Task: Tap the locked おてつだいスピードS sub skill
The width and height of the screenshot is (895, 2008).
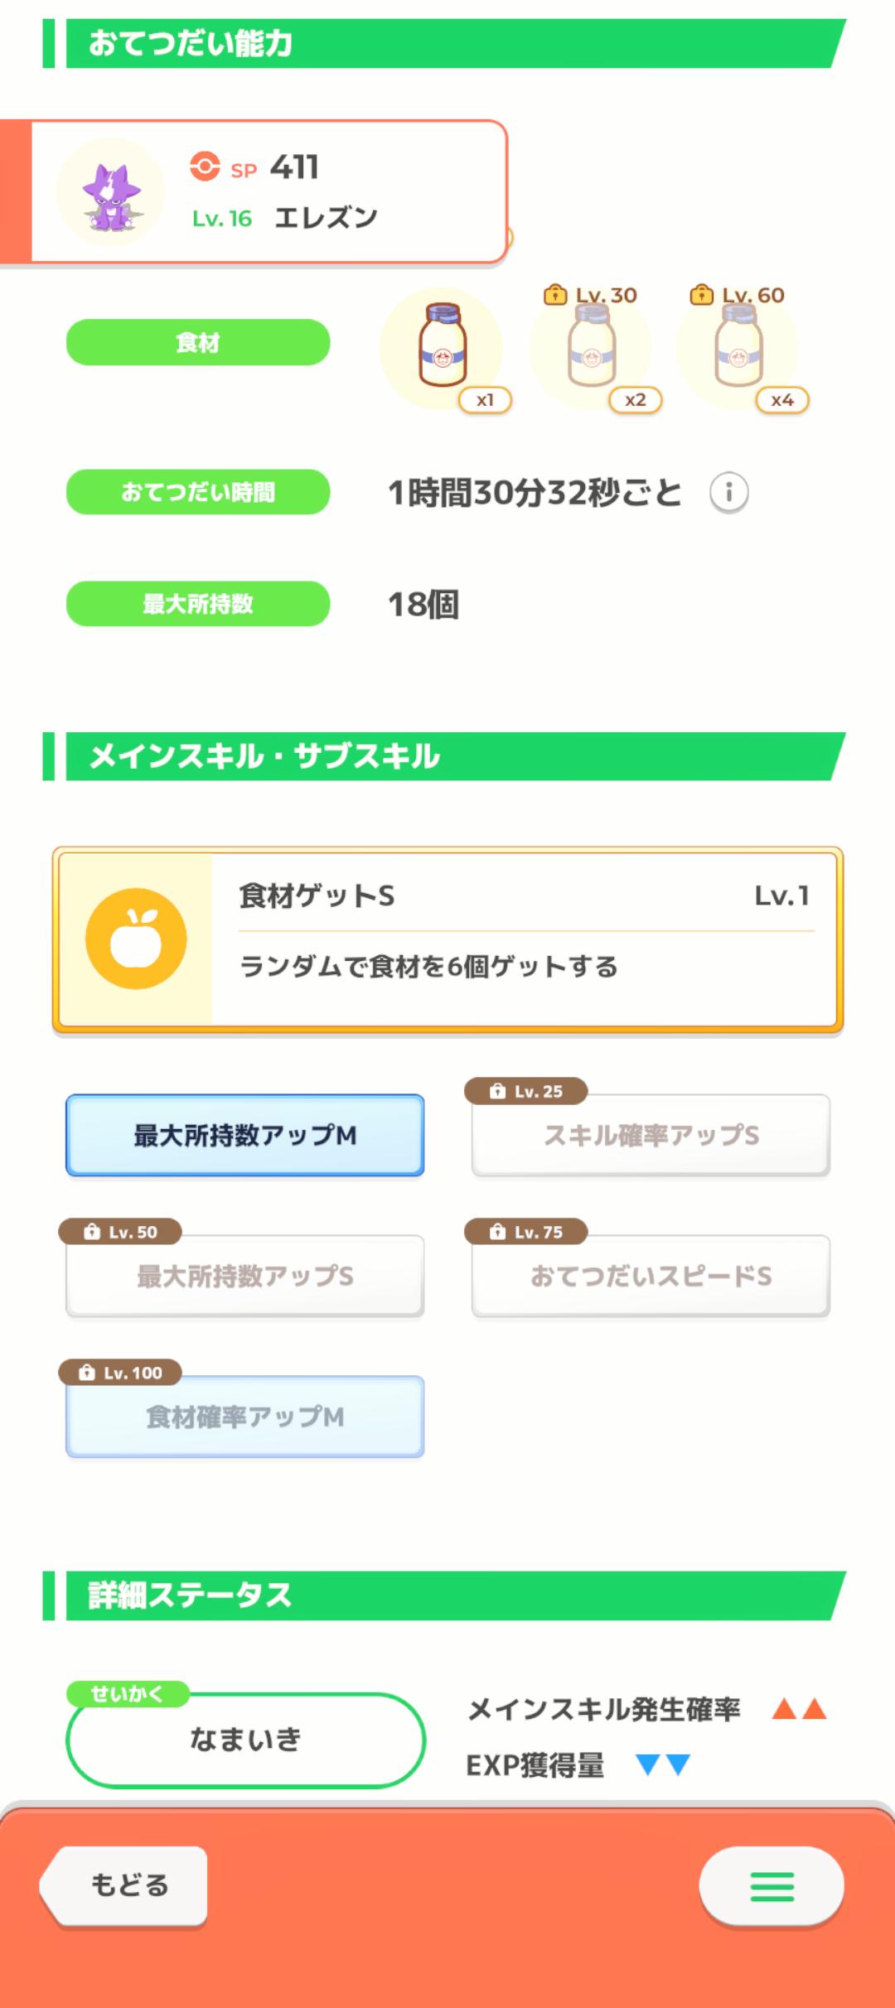Action: (x=651, y=1277)
